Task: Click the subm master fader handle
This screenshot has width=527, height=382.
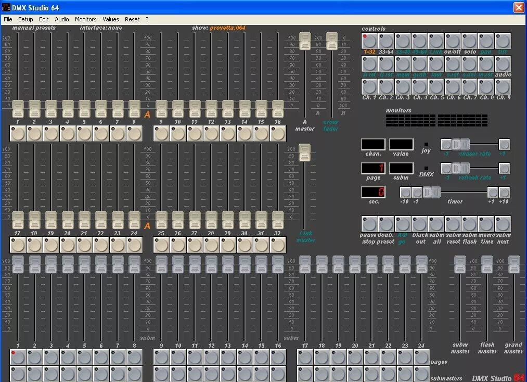Action: 460,264
